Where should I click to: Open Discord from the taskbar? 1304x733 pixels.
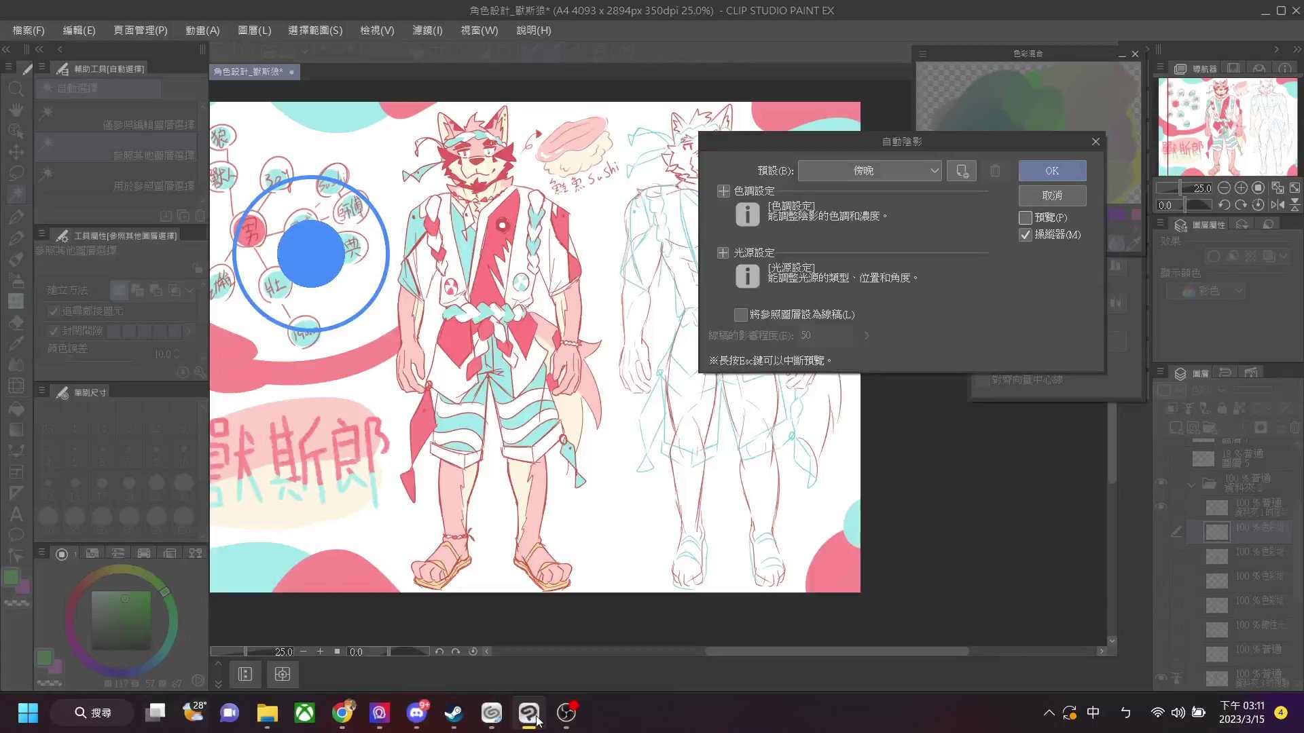tap(416, 713)
